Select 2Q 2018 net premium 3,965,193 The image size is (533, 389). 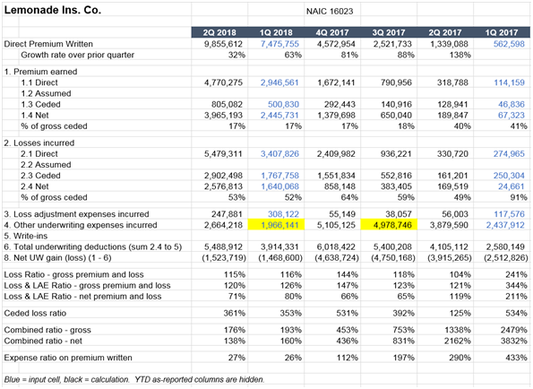pos(223,115)
